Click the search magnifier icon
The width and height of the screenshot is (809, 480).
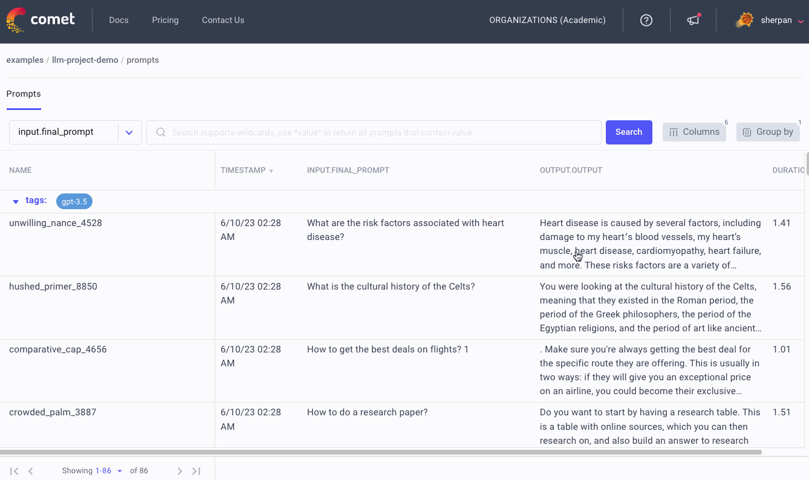point(161,132)
